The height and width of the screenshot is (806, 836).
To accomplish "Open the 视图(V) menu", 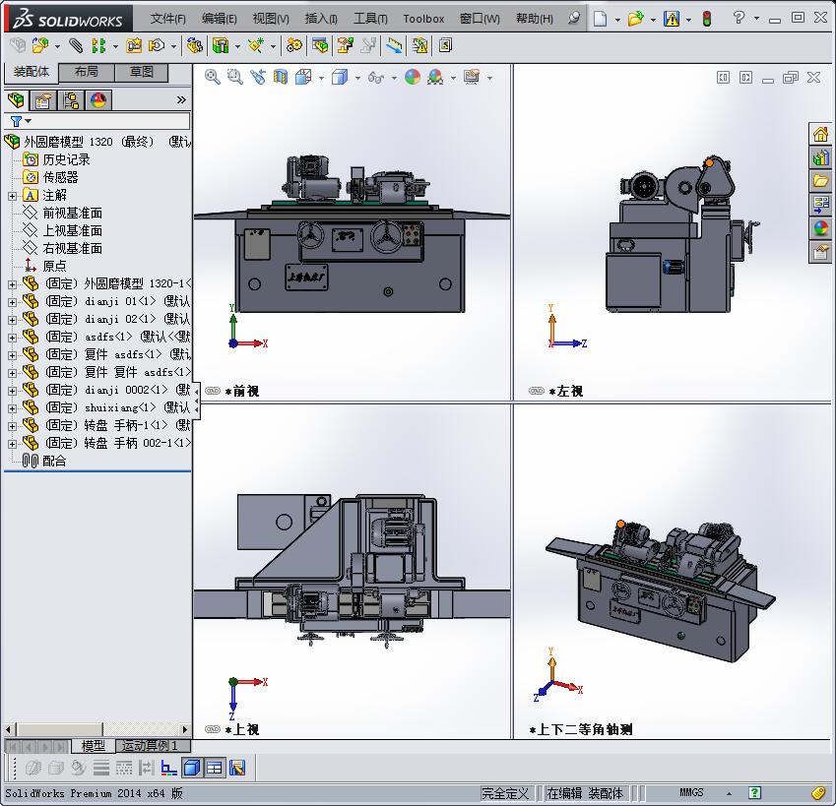I will point(271,19).
